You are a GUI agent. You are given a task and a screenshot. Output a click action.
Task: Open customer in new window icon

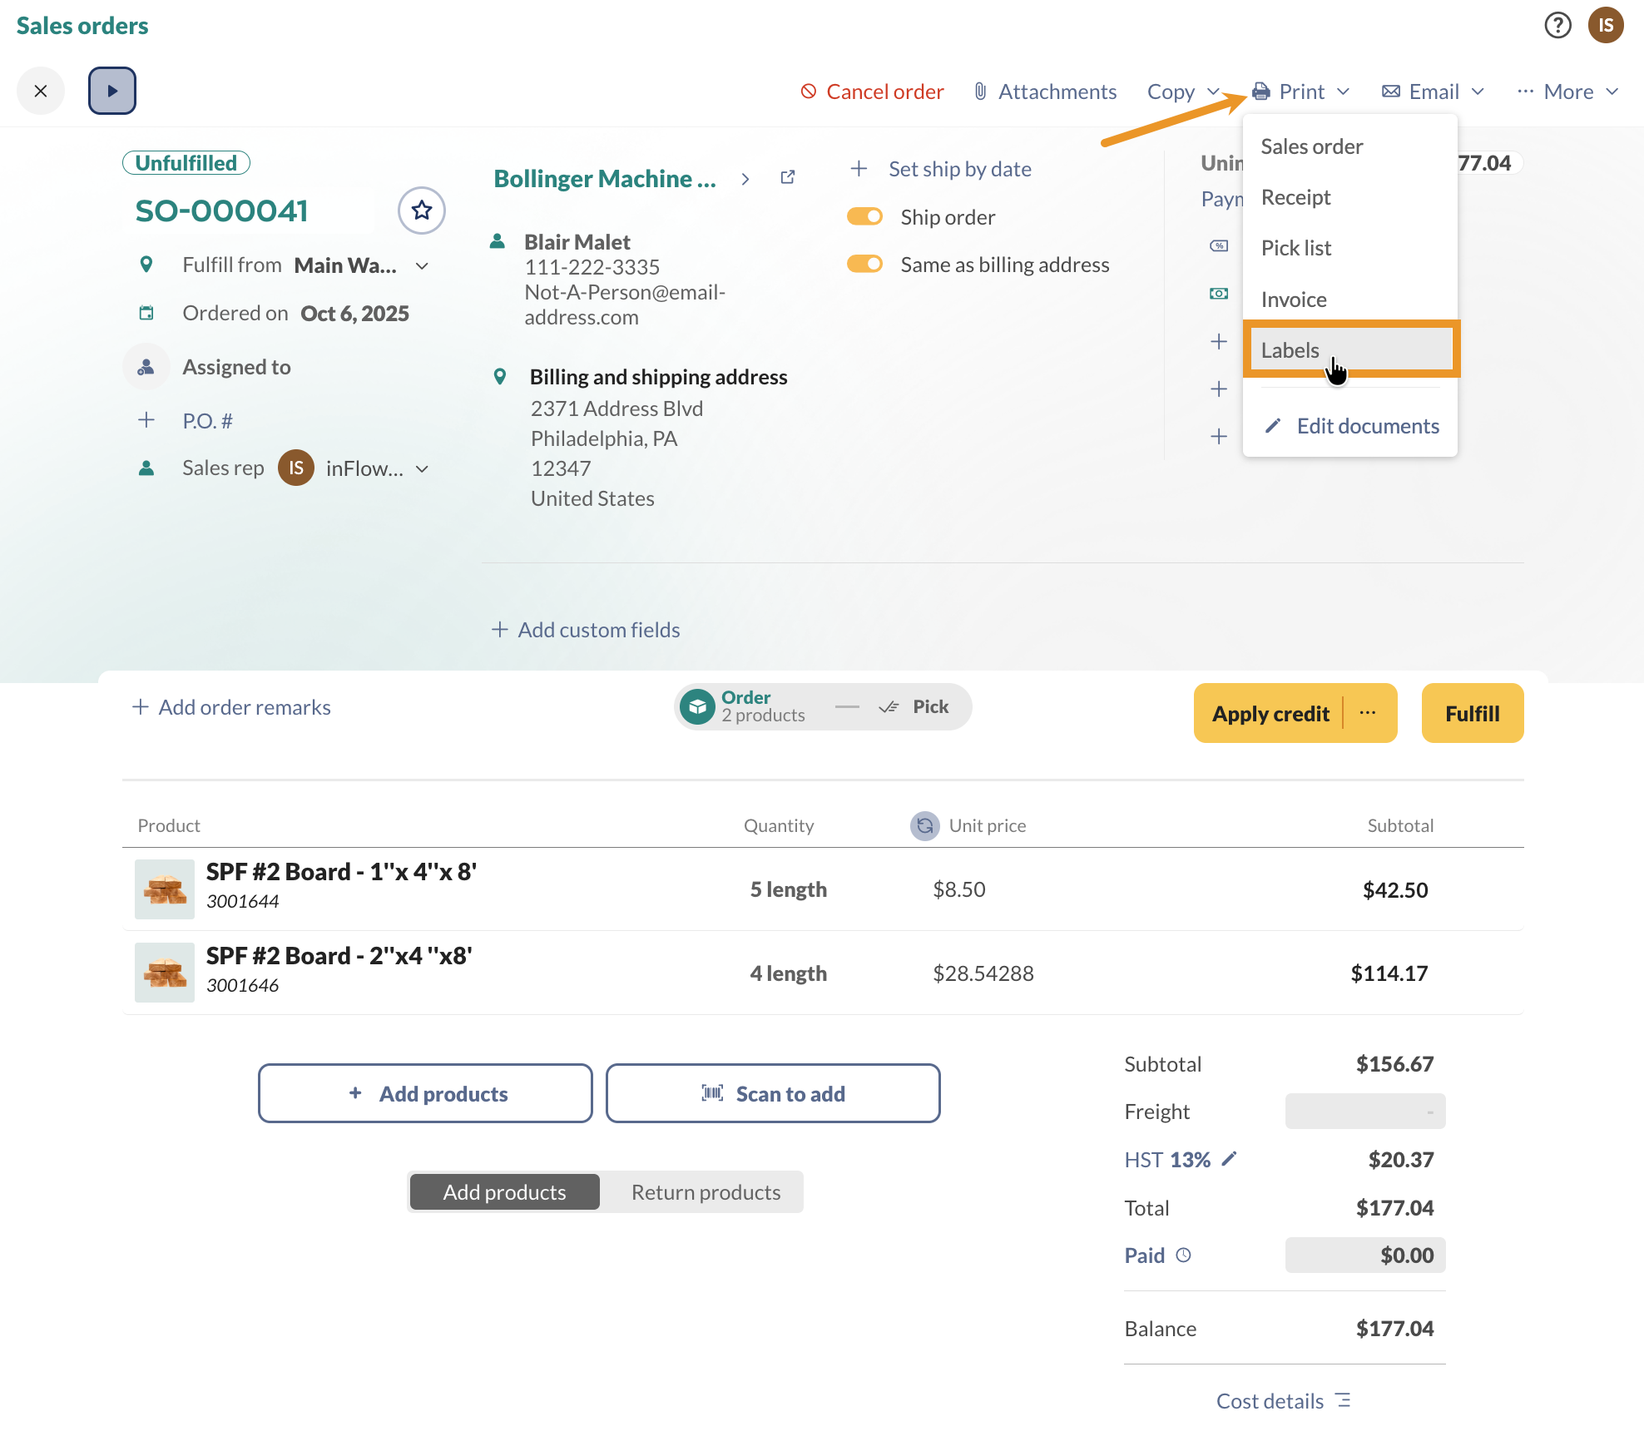[788, 177]
